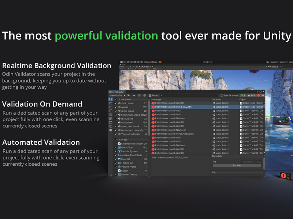Image resolution: width=293 pixels, height=219 pixels.
Task: Toggle the Volume Profile checkbox
Action: point(116,167)
